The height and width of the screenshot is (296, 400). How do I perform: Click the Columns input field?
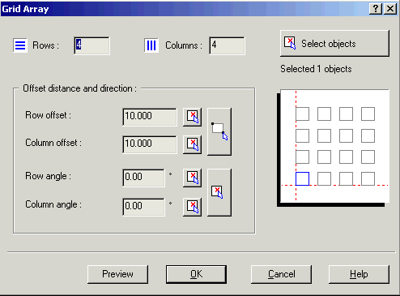pyautogui.click(x=227, y=45)
